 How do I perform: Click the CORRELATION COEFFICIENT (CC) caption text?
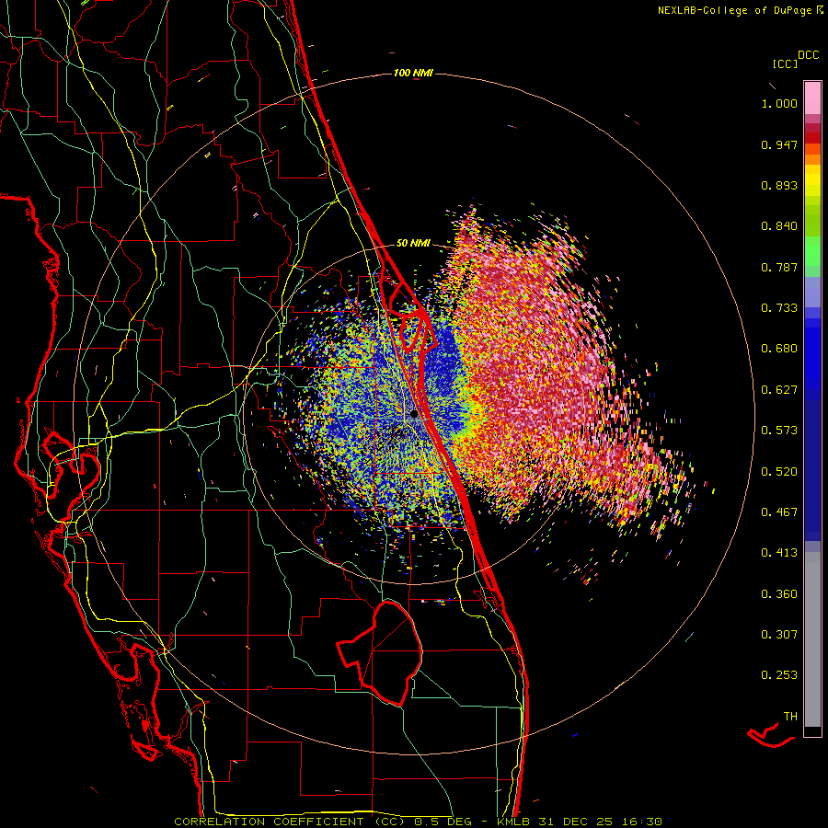click(x=290, y=822)
